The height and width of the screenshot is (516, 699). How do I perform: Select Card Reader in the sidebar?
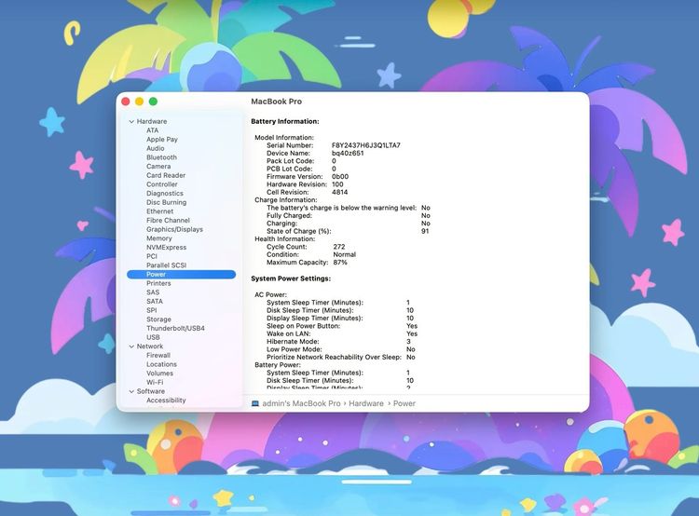pos(166,175)
